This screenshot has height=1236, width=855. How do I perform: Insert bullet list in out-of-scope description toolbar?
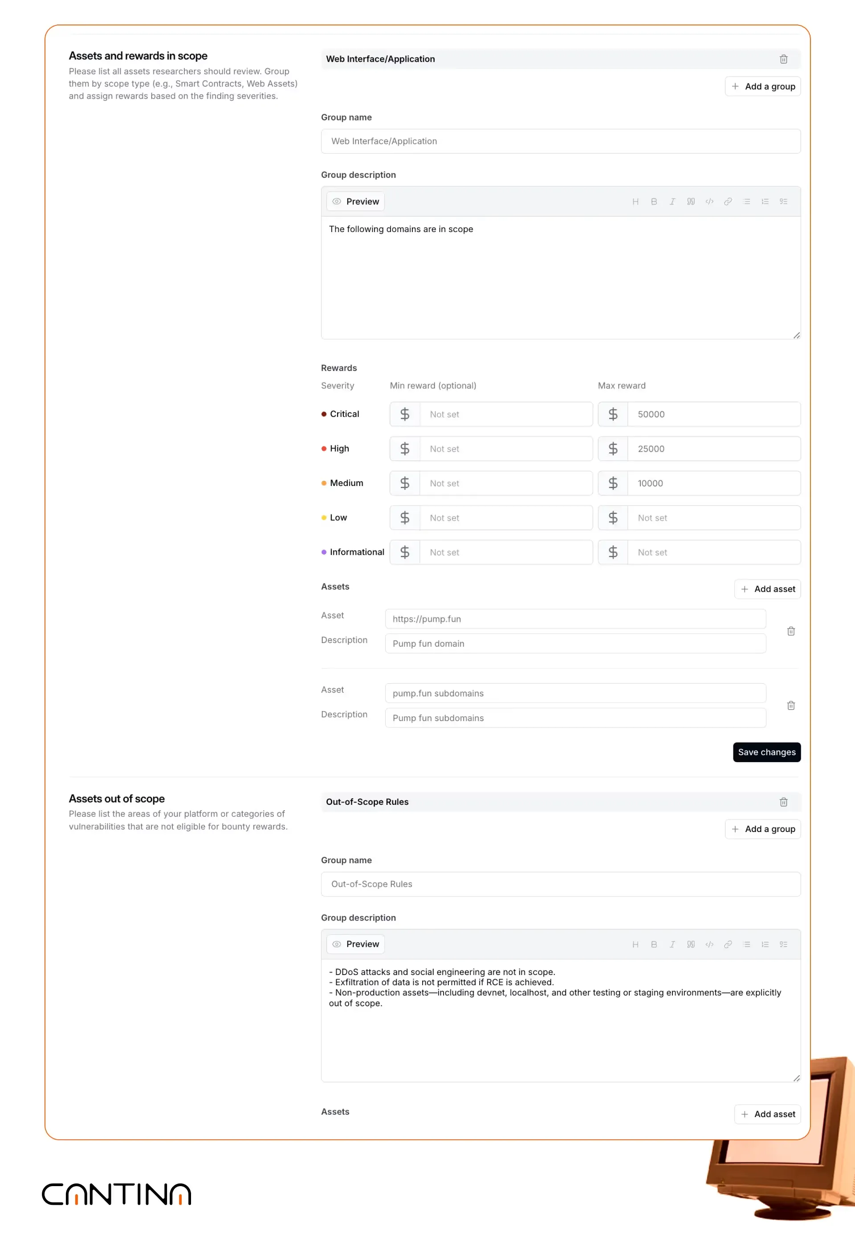[747, 945]
